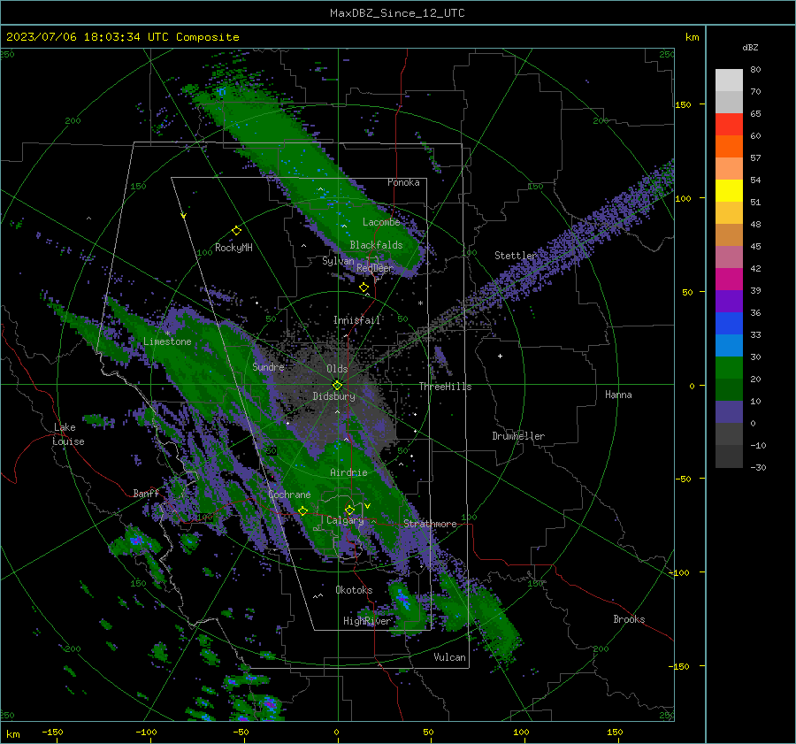
Task: Click the RedDeer city label
Action: 375,268
